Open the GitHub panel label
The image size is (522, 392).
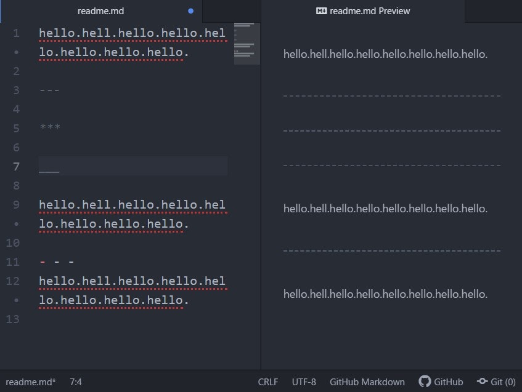(x=448, y=382)
